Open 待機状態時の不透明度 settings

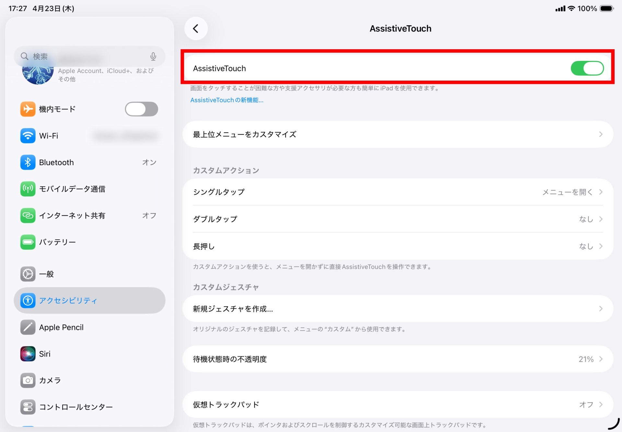click(397, 359)
